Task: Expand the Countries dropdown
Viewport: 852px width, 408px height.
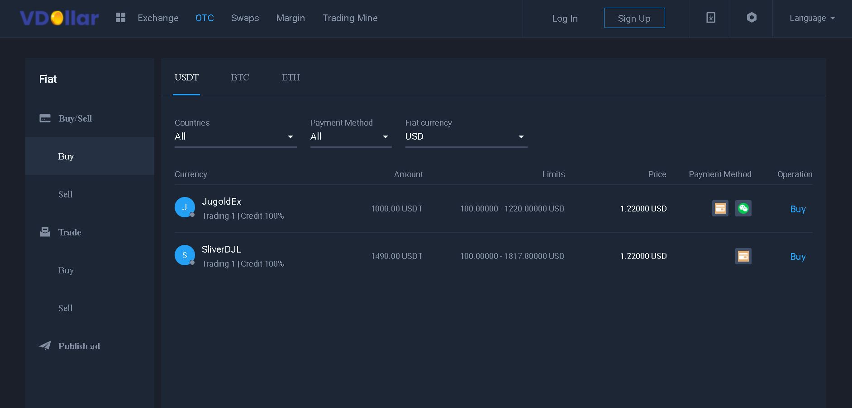Action: (x=235, y=136)
